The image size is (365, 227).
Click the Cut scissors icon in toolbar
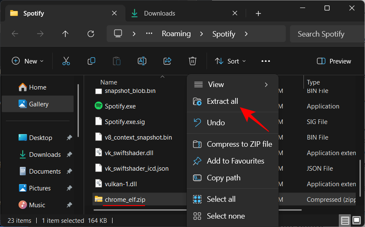click(66, 61)
